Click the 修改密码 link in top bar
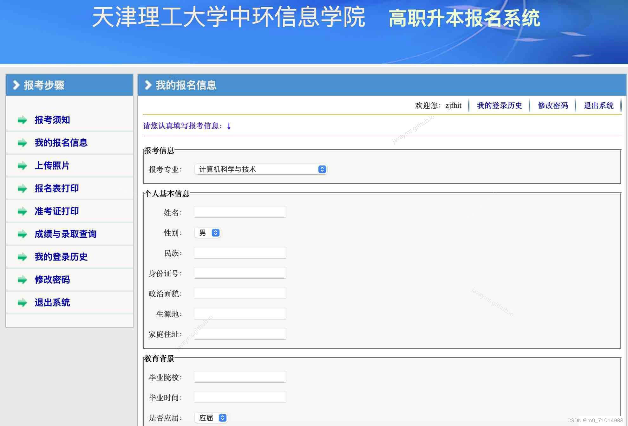Screen dimensions: 628x426 (553, 106)
